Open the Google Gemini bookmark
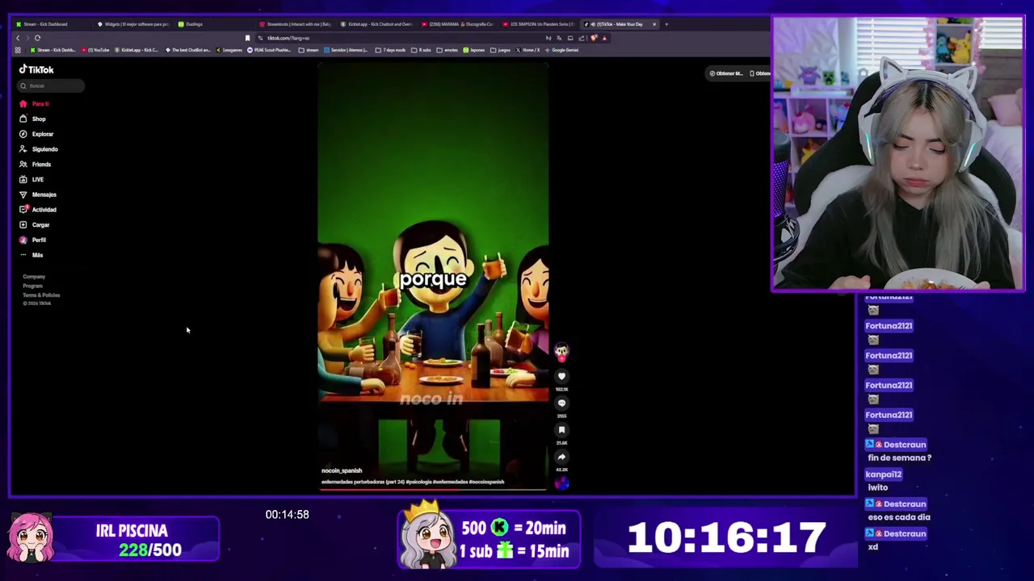 pyautogui.click(x=561, y=50)
